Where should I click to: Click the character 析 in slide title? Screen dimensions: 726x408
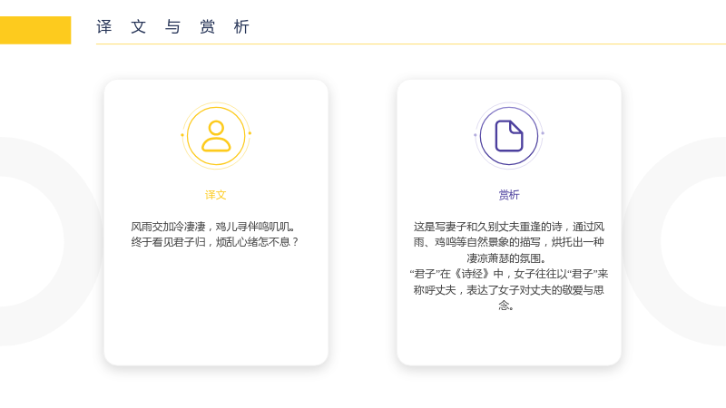point(241,27)
